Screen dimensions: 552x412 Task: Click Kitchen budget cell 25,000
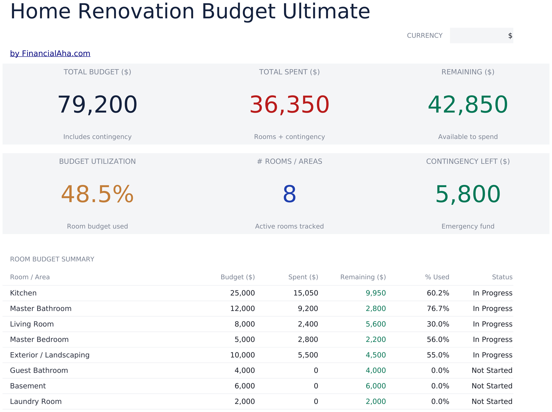click(242, 293)
